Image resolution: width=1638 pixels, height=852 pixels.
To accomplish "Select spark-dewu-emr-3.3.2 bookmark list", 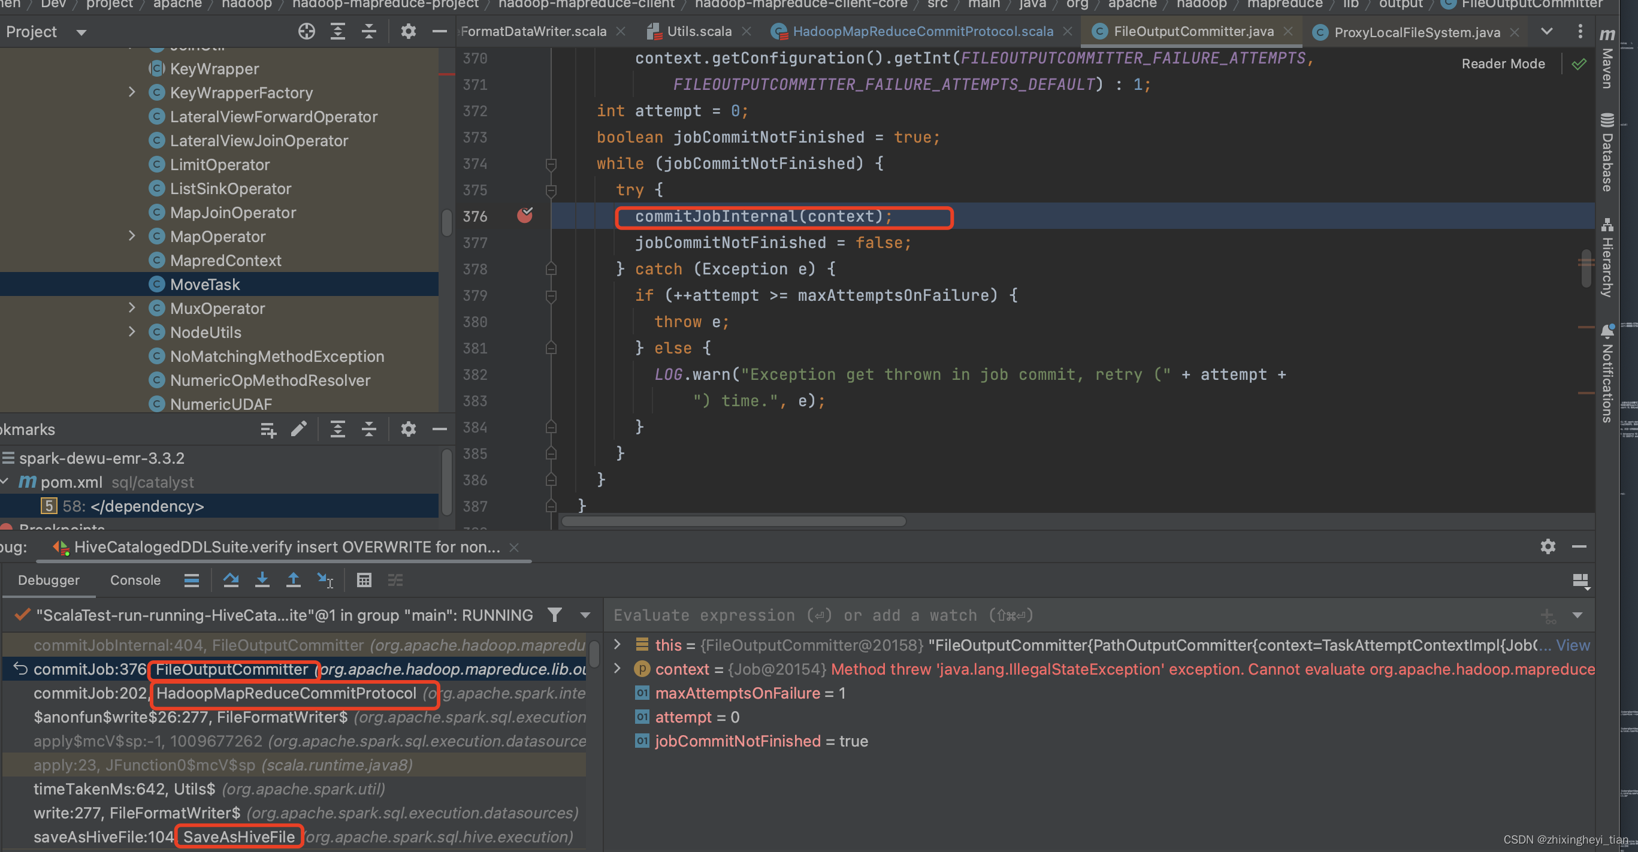I will [x=102, y=458].
